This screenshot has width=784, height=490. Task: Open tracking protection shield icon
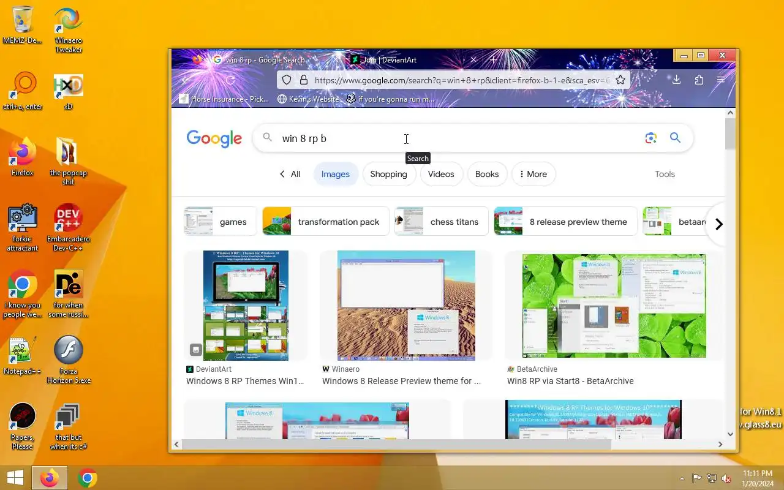click(x=287, y=80)
